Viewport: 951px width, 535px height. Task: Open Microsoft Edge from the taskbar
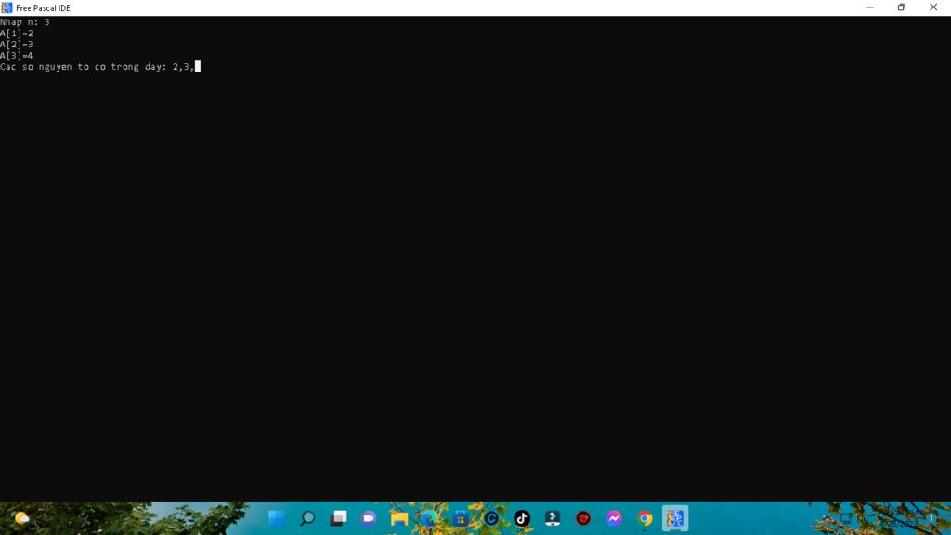coord(430,518)
